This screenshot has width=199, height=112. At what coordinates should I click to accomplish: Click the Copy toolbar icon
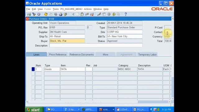click(x=77, y=14)
